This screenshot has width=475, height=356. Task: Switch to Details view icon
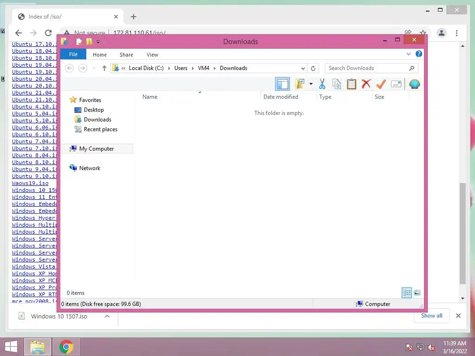point(407,292)
